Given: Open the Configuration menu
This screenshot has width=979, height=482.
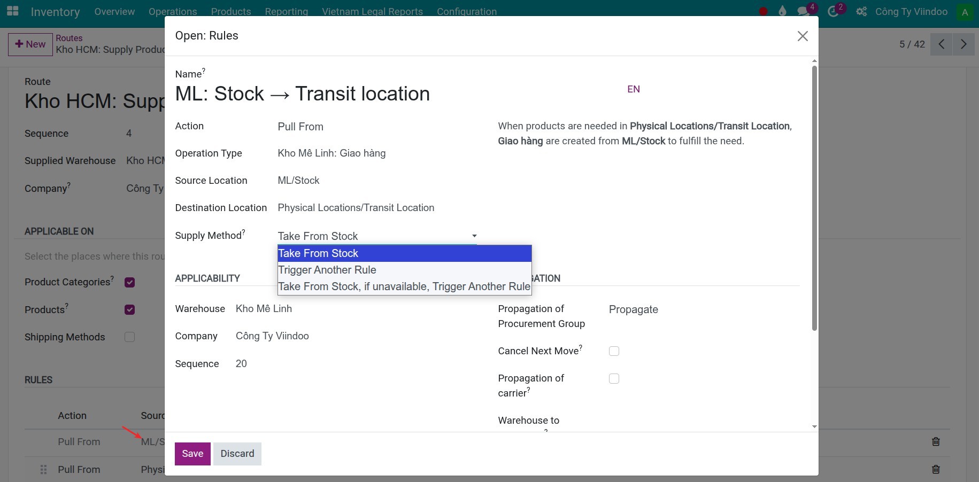Looking at the screenshot, I should 466,11.
